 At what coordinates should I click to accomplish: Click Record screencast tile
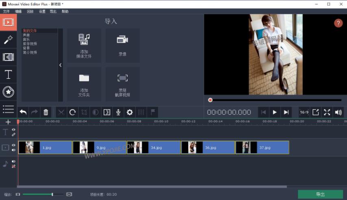click(122, 84)
